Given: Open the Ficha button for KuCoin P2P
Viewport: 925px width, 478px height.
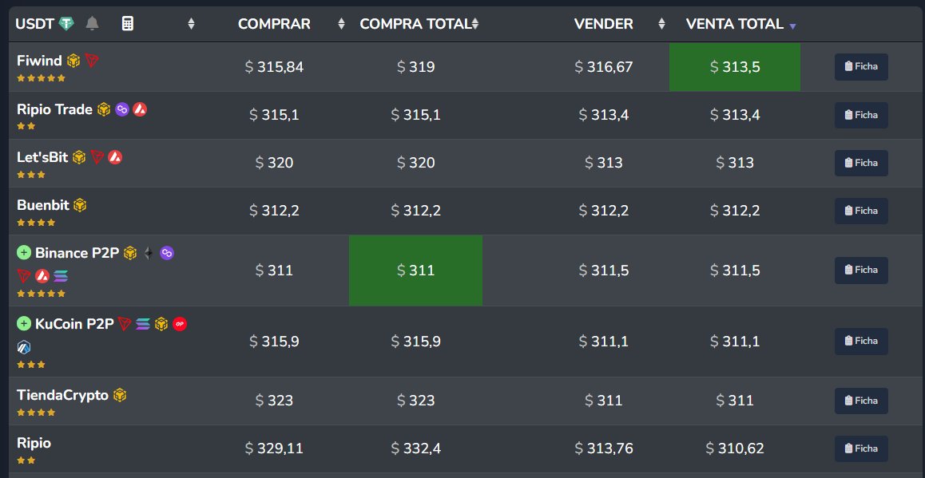Looking at the screenshot, I should pyautogui.click(x=861, y=342).
